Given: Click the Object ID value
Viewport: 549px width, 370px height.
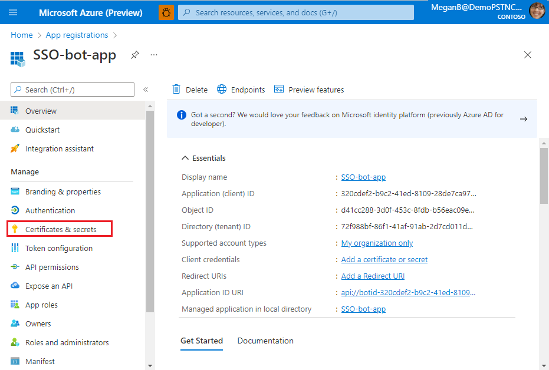Looking at the screenshot, I should [x=407, y=210].
